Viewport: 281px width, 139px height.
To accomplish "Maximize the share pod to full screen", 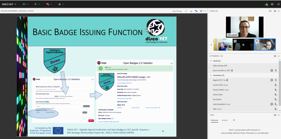I will tap(201, 11).
